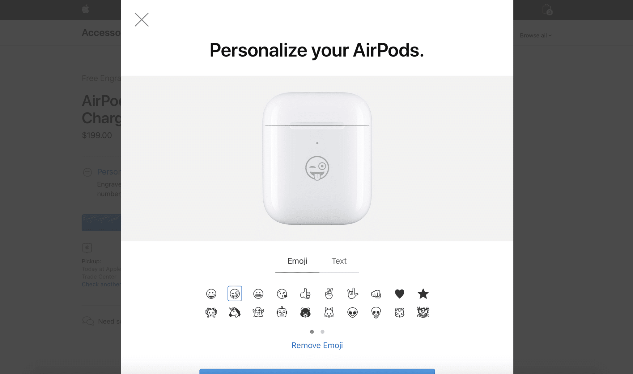The height and width of the screenshot is (374, 633).
Task: Choose the star emoji
Action: coord(423,294)
